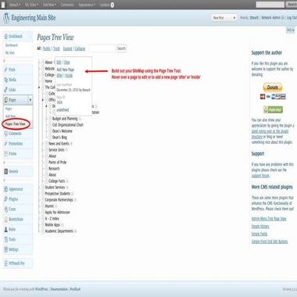Click the Comments bubble icon
Viewport: 297px width, 297px height.
point(6,134)
